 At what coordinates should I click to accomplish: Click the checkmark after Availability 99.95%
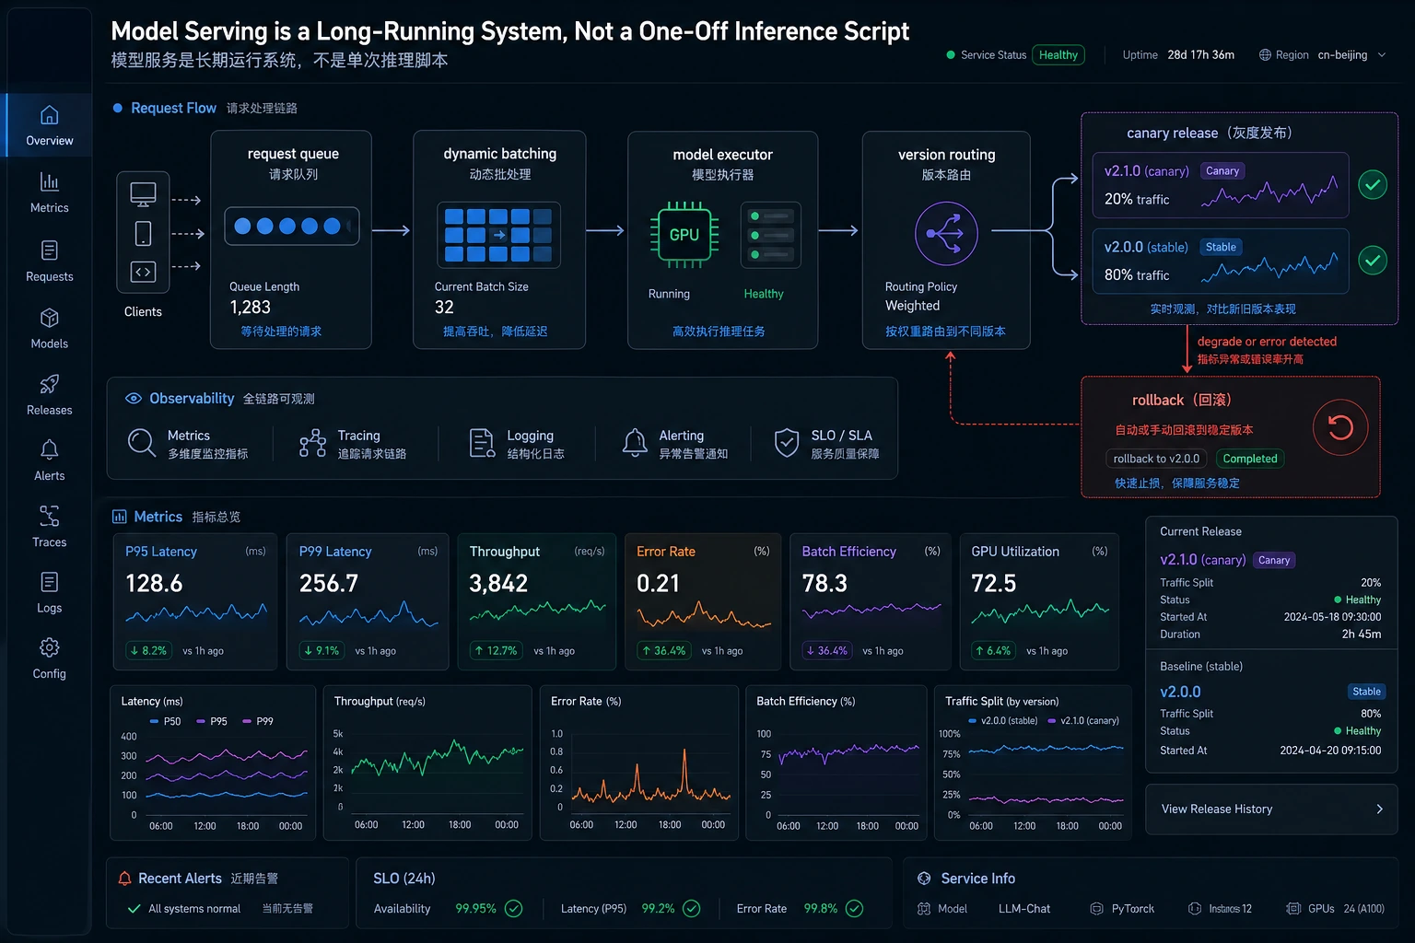514,909
